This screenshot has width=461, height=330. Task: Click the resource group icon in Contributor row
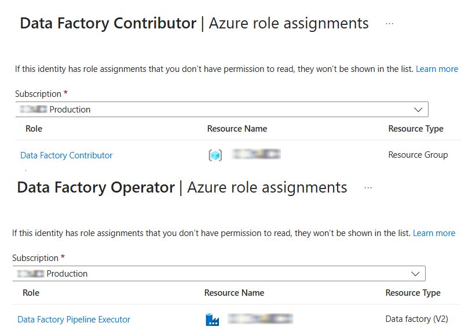tap(215, 155)
